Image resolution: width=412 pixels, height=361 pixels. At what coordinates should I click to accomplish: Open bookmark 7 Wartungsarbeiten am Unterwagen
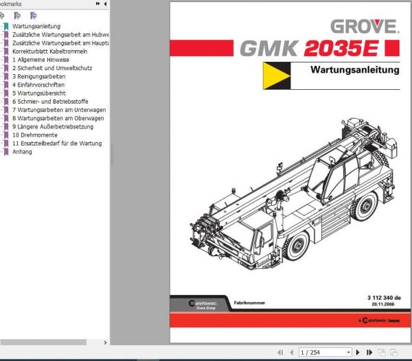point(59,110)
